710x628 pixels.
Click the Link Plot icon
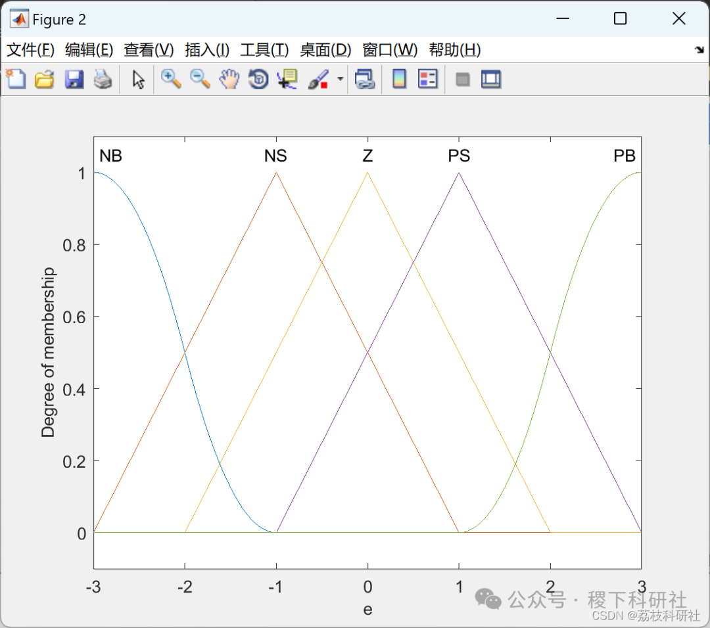(365, 79)
